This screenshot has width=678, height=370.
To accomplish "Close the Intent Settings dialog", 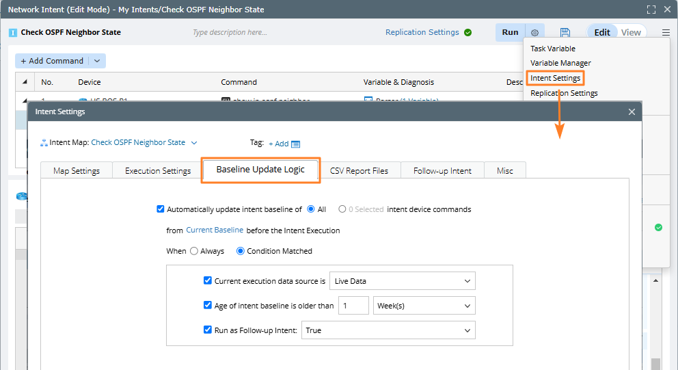I will click(x=632, y=111).
